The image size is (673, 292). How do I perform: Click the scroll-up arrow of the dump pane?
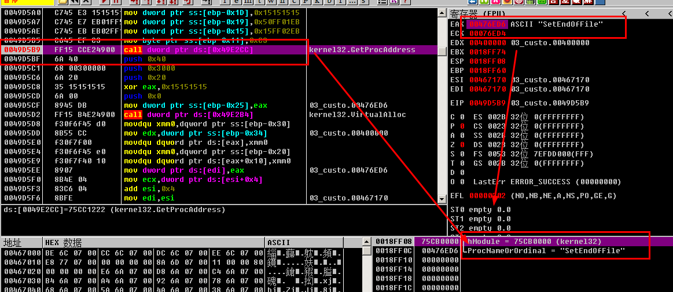coord(366,243)
